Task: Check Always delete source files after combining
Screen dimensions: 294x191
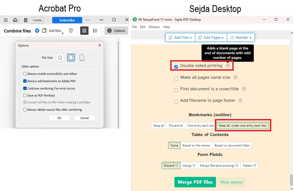Action: 25,109
